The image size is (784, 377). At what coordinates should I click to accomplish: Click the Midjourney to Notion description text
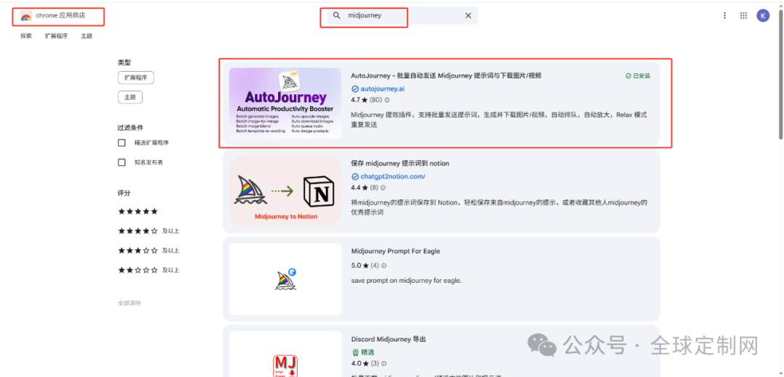[499, 207]
